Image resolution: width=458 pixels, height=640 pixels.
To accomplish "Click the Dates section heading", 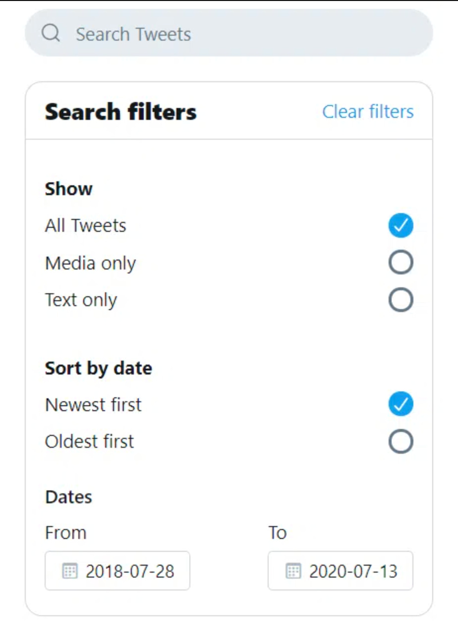I will click(x=68, y=497).
